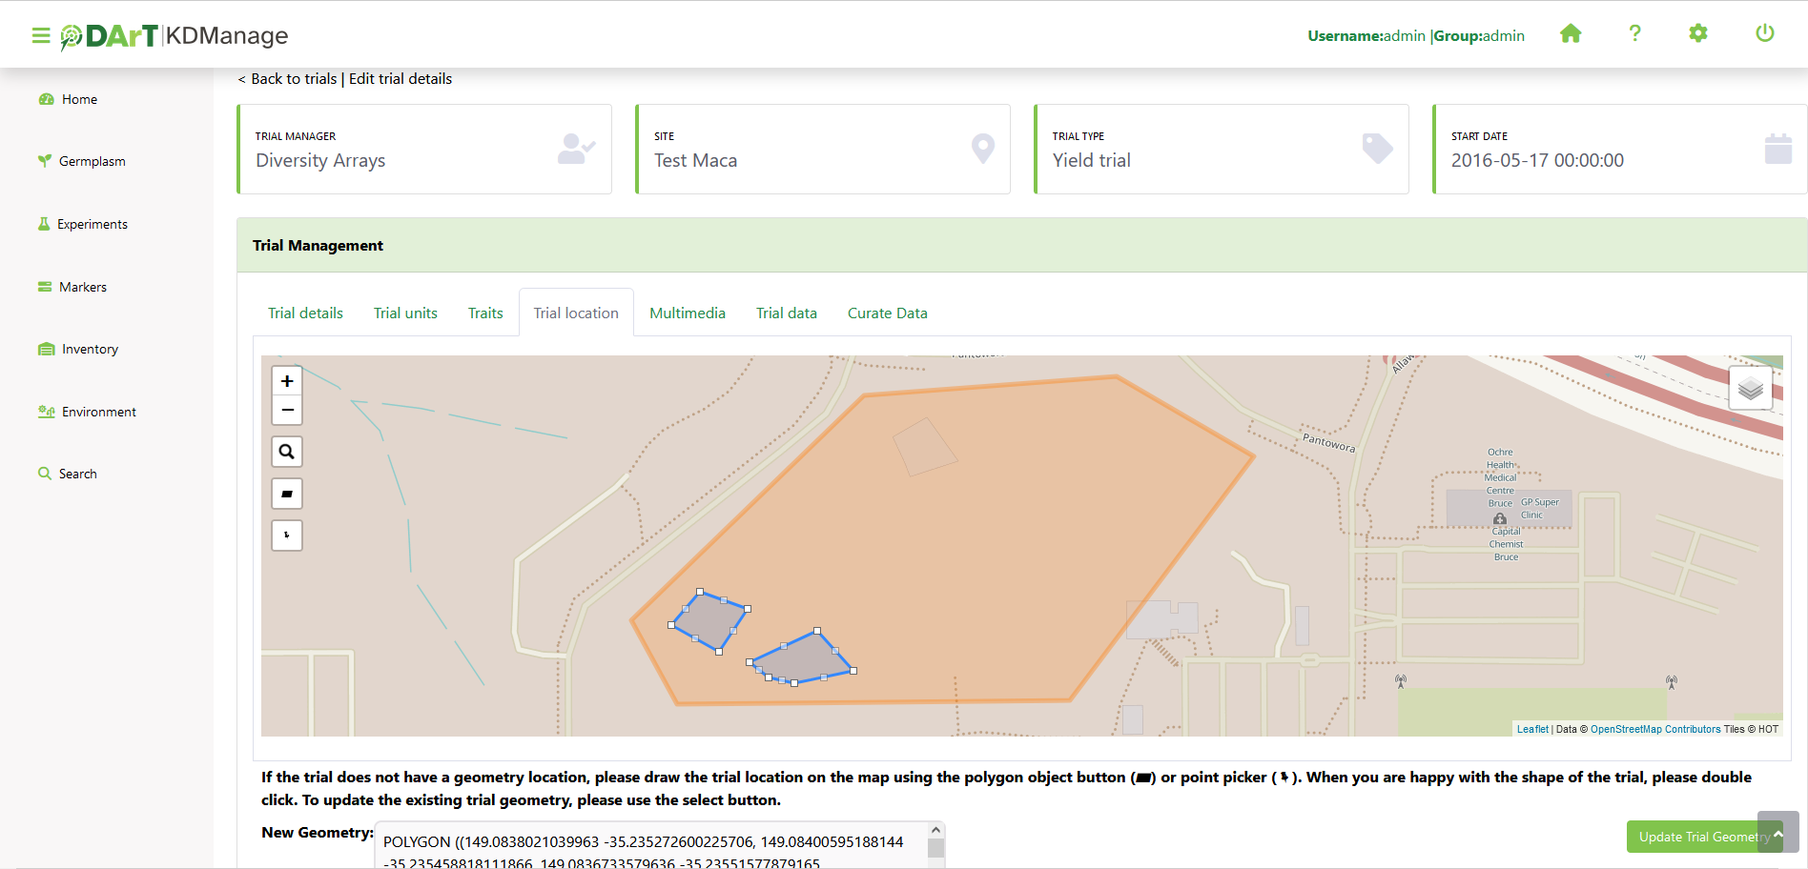The image size is (1808, 869).
Task: Click inside the New Geometry text field
Action: click(648, 846)
